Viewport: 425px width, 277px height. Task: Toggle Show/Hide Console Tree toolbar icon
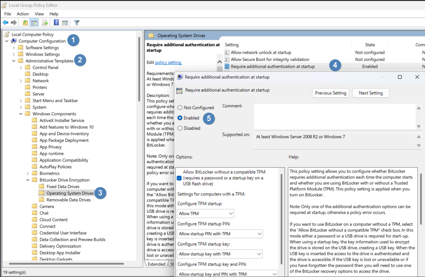[x=34, y=23]
